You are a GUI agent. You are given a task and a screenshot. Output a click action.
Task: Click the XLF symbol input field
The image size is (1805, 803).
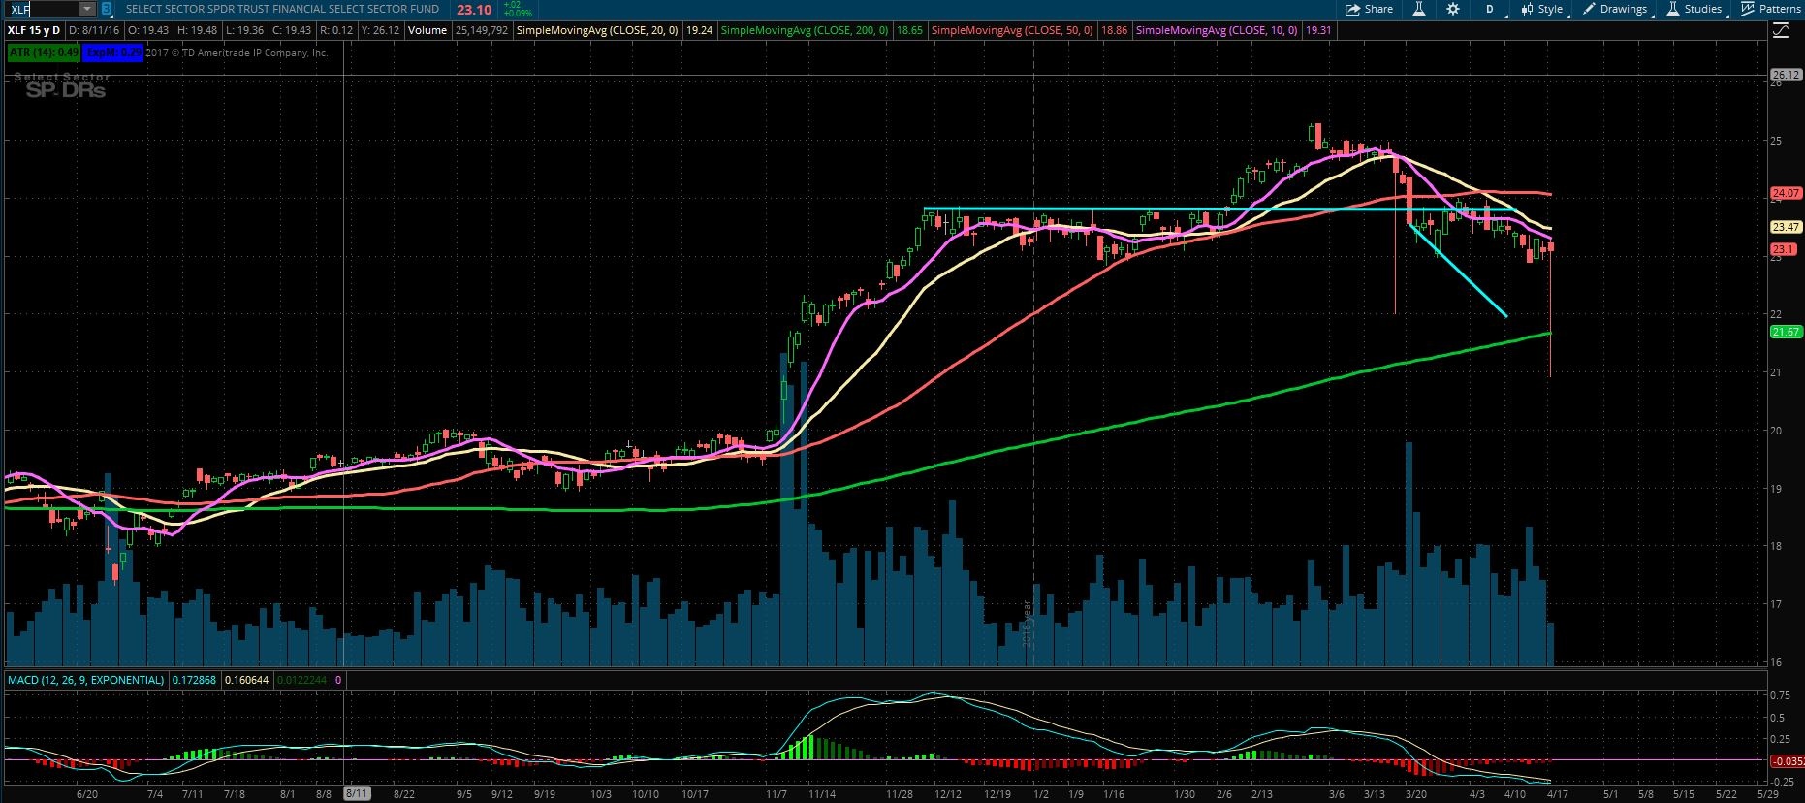[41, 9]
